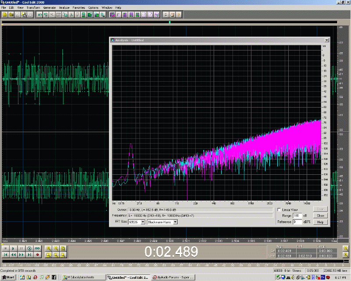Viewport: 351px width, 281px height.
Task: Click lower vertical zoom magnifier at far right
Action: [346, 255]
